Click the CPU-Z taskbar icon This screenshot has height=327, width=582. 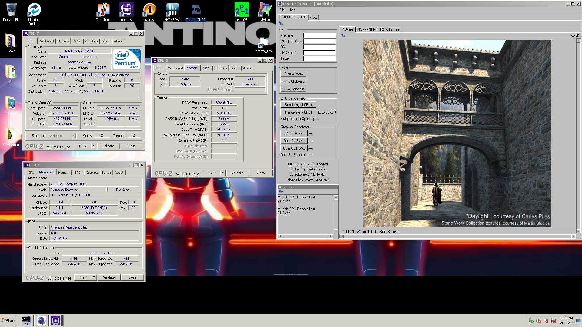55,321
